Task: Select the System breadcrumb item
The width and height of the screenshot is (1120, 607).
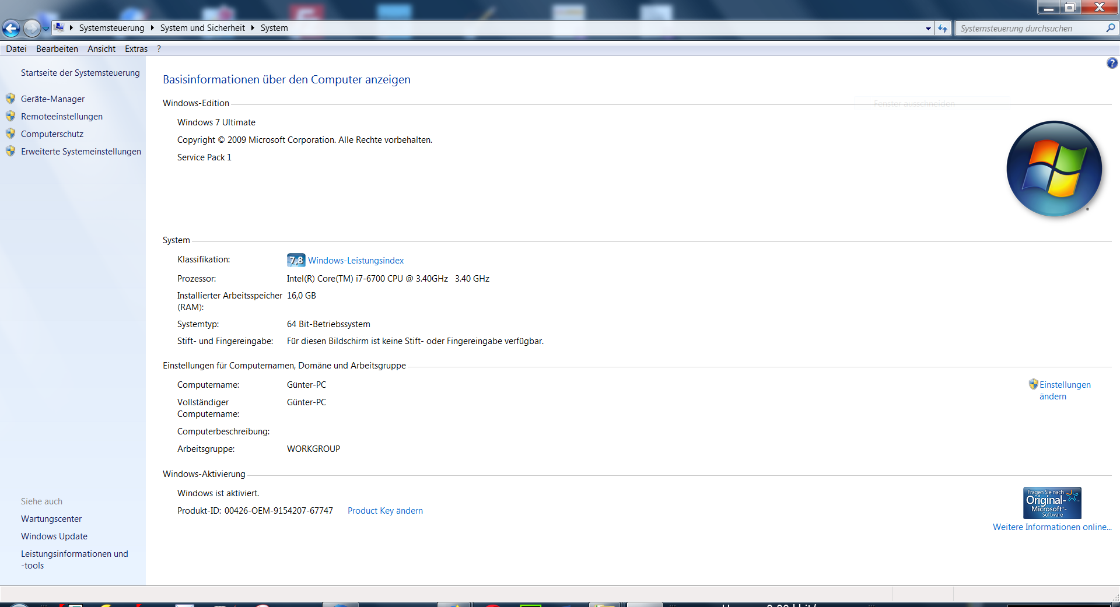Action: (274, 27)
